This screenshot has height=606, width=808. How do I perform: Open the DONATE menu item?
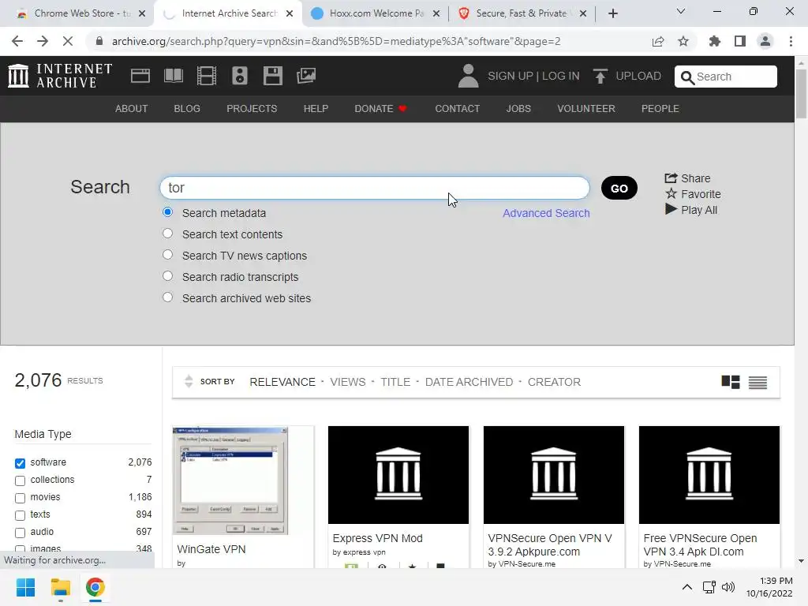click(381, 109)
